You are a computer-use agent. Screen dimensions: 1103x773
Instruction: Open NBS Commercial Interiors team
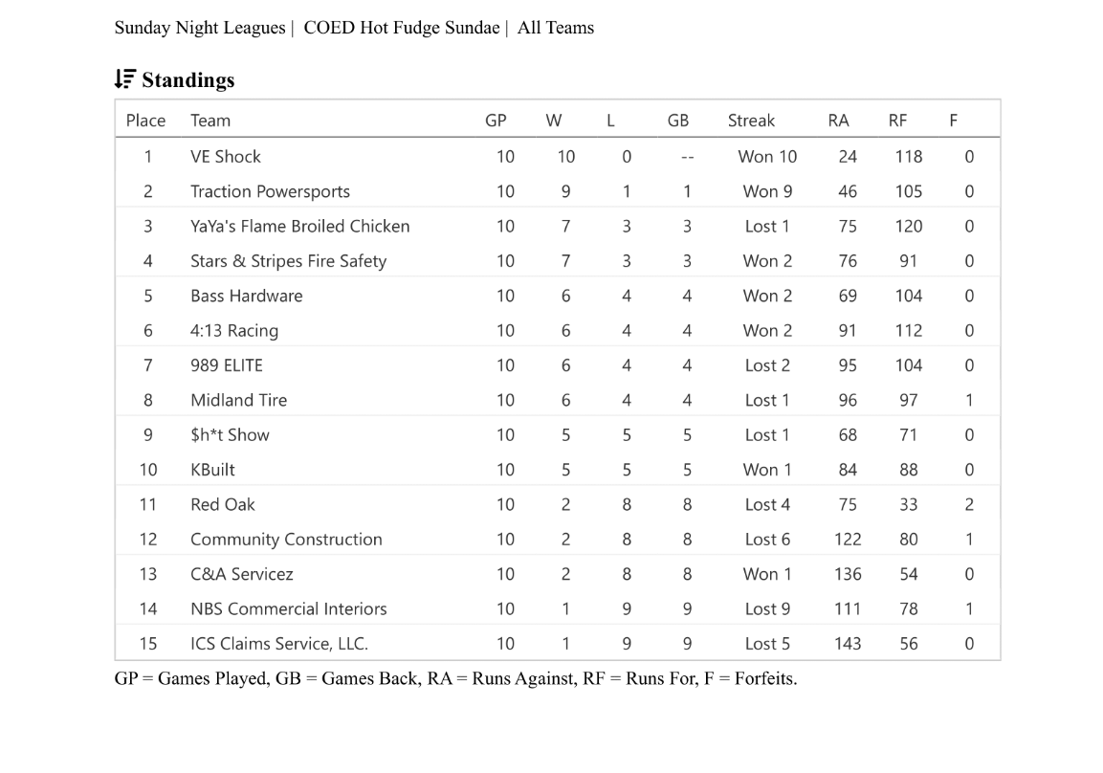tap(288, 608)
